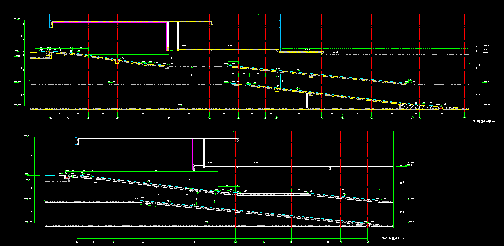Click the rightmost grid bubble of the upper section
Screen dimensions: 504x246
pos(465,118)
